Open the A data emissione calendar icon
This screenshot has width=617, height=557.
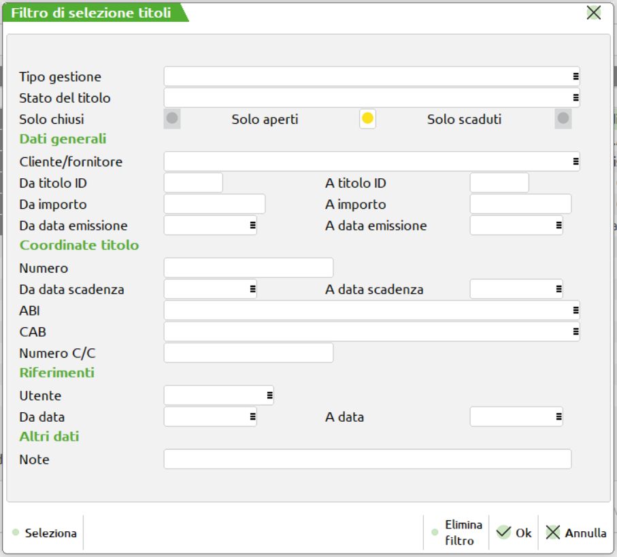click(558, 224)
